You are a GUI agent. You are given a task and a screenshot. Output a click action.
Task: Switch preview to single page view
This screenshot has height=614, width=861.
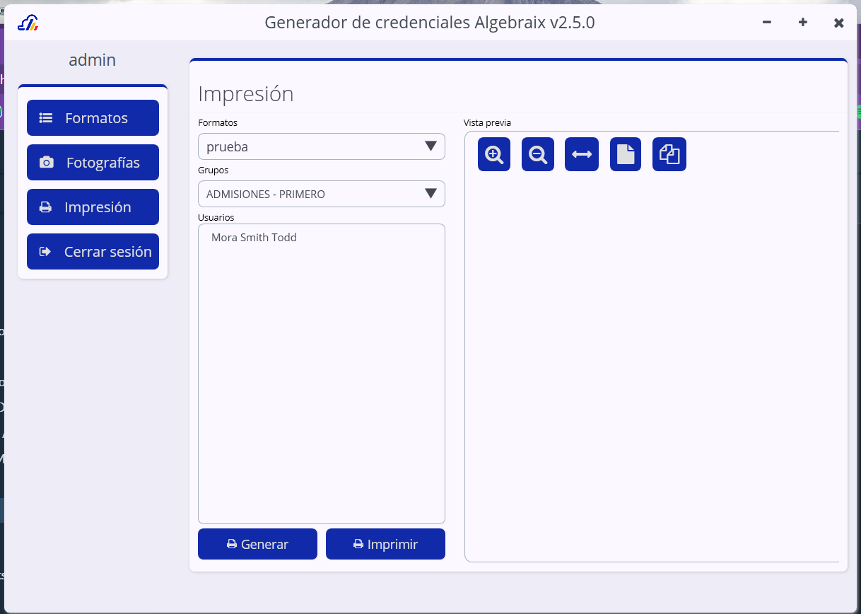(625, 154)
